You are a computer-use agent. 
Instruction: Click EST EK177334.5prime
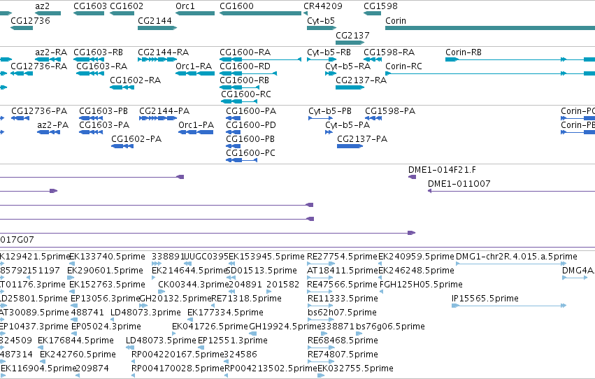(x=190, y=320)
